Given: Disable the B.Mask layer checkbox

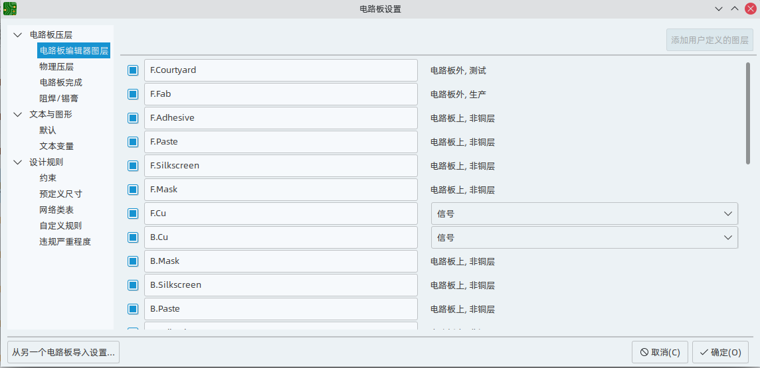Looking at the screenshot, I should pos(133,261).
